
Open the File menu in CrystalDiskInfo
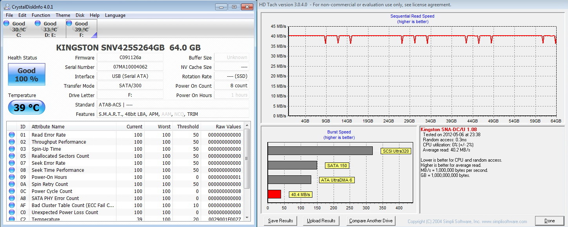pyautogui.click(x=9, y=15)
